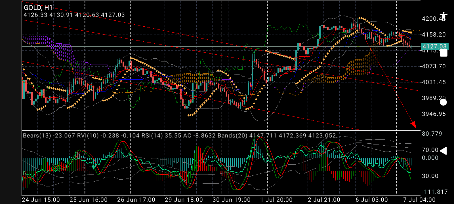Tap time axis label 24 Jun 15:00
The height and width of the screenshot is (204, 454).
point(41,200)
